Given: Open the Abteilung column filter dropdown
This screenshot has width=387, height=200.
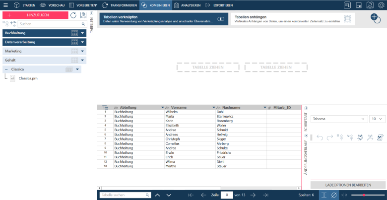Looking at the screenshot, I should tap(162, 107).
